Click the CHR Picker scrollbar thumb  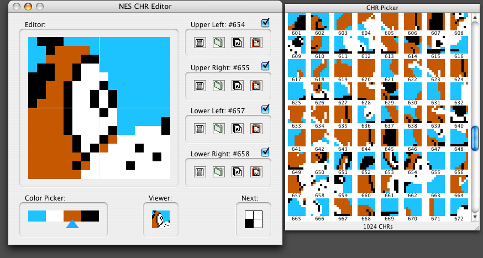coord(475,138)
